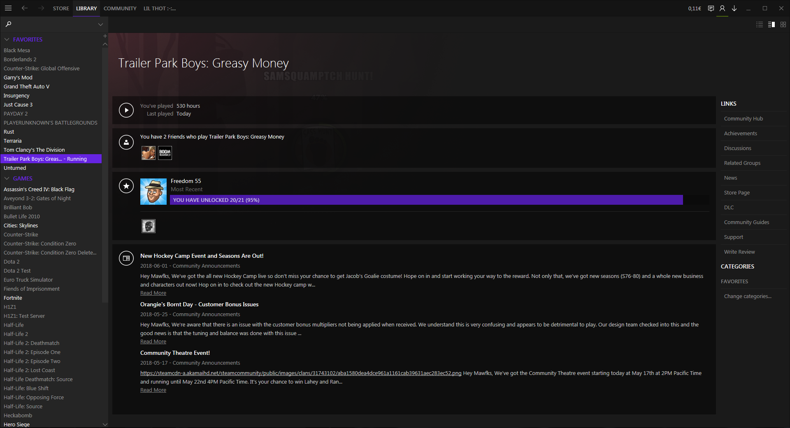Image resolution: width=790 pixels, height=428 pixels.
Task: Click the friends section person icon
Action: pyautogui.click(x=126, y=142)
